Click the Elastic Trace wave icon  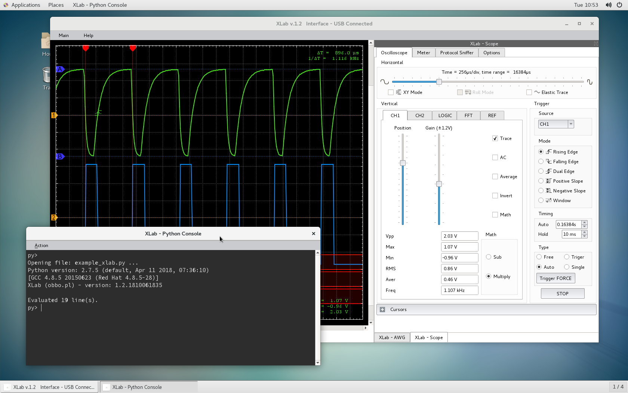pos(537,92)
